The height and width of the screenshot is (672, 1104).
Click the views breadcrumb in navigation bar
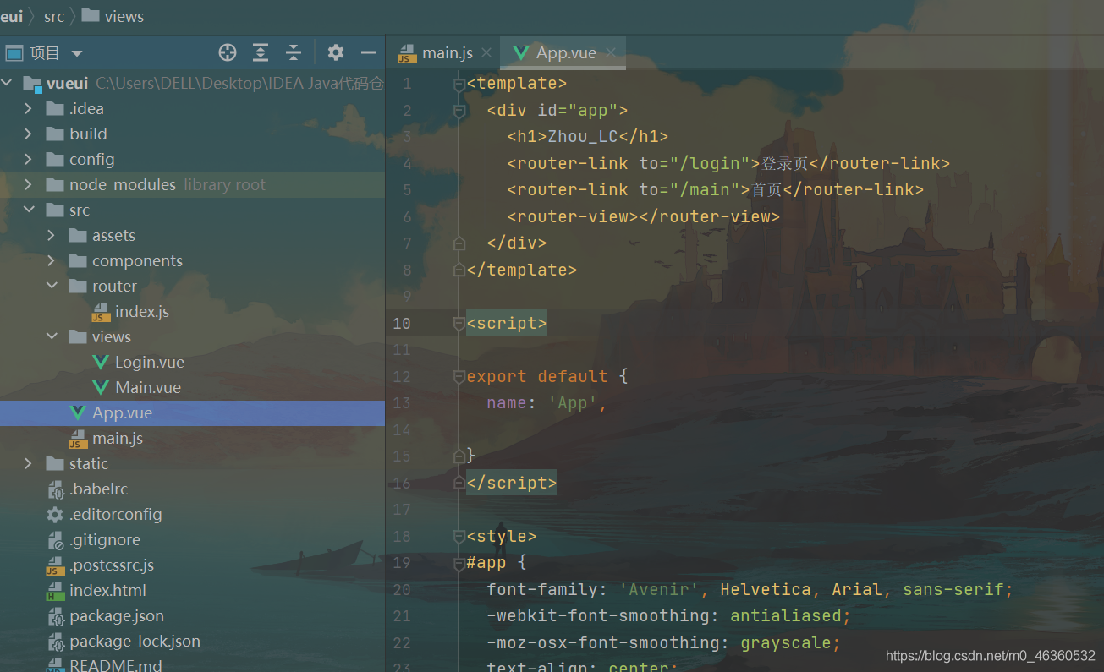pos(124,16)
